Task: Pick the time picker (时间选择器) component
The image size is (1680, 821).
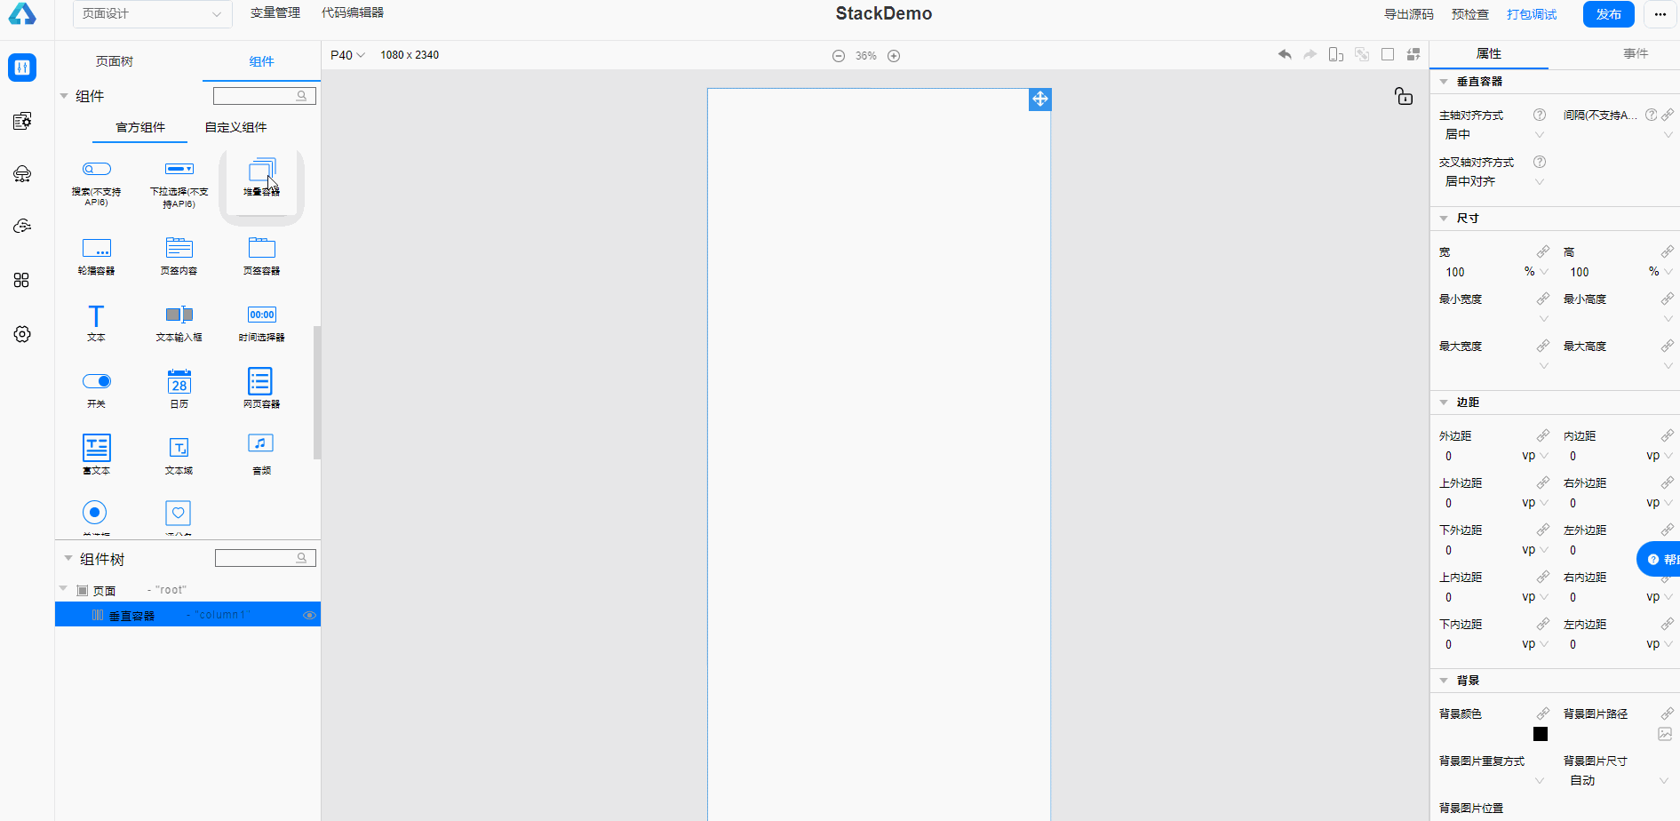Action: 261,323
